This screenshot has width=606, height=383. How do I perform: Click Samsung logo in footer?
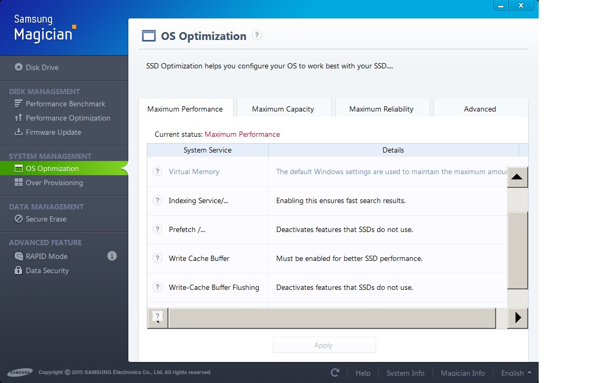20,372
